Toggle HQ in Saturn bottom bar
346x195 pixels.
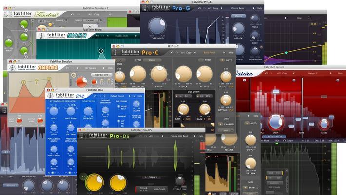tap(277, 141)
